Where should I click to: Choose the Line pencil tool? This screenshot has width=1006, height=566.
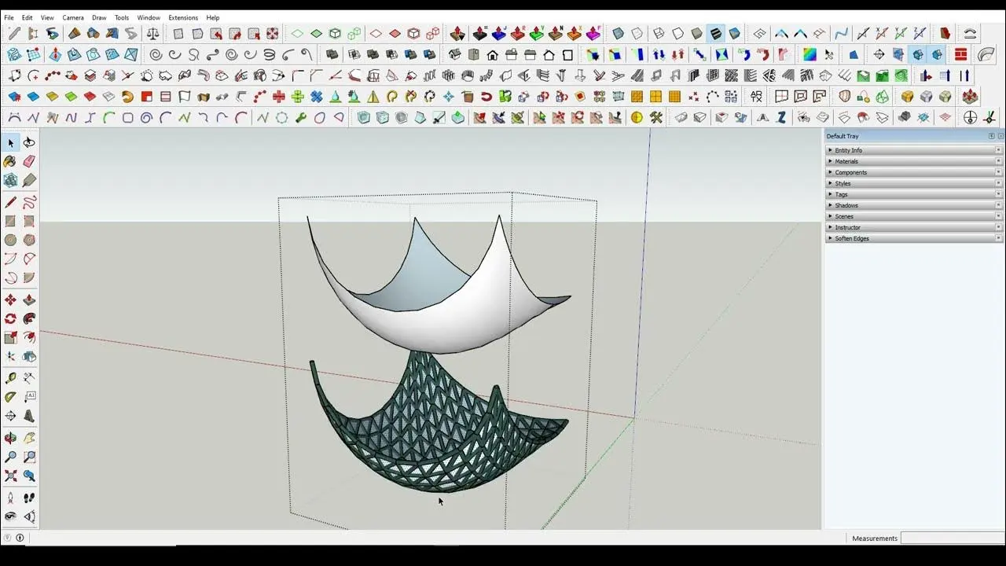(11, 203)
